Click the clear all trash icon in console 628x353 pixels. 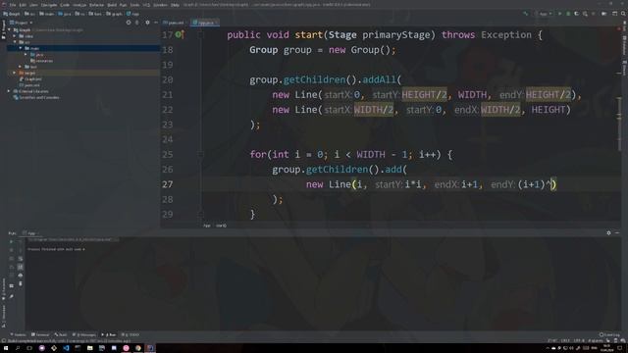point(21,283)
